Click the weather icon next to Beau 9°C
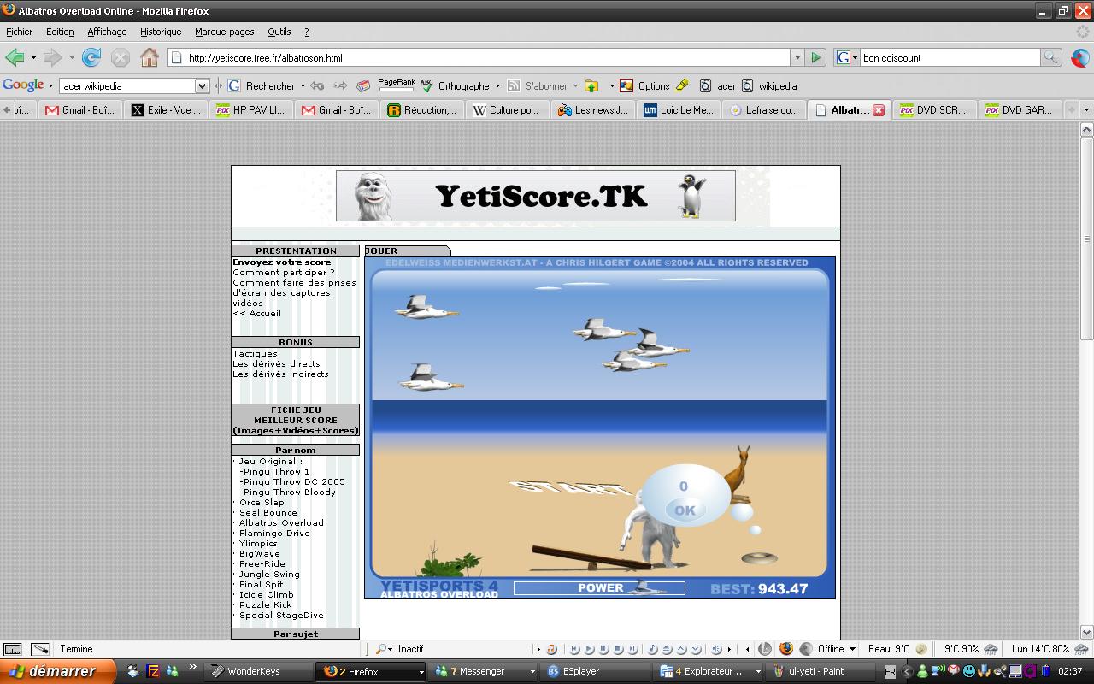Viewport: 1094px width, 684px height. (x=921, y=649)
